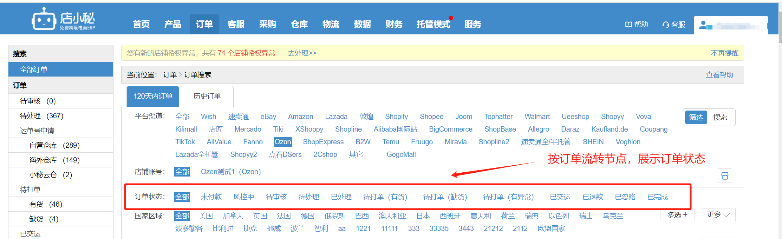782x239 pixels.
Task: Open the 客服 headset icon link
Action: tap(674, 24)
